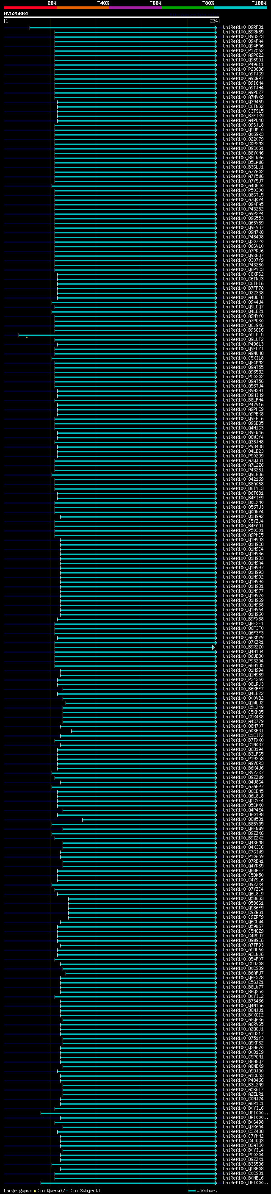
Task: Open hit UniRef100_Q96551
Action: click(243, 60)
